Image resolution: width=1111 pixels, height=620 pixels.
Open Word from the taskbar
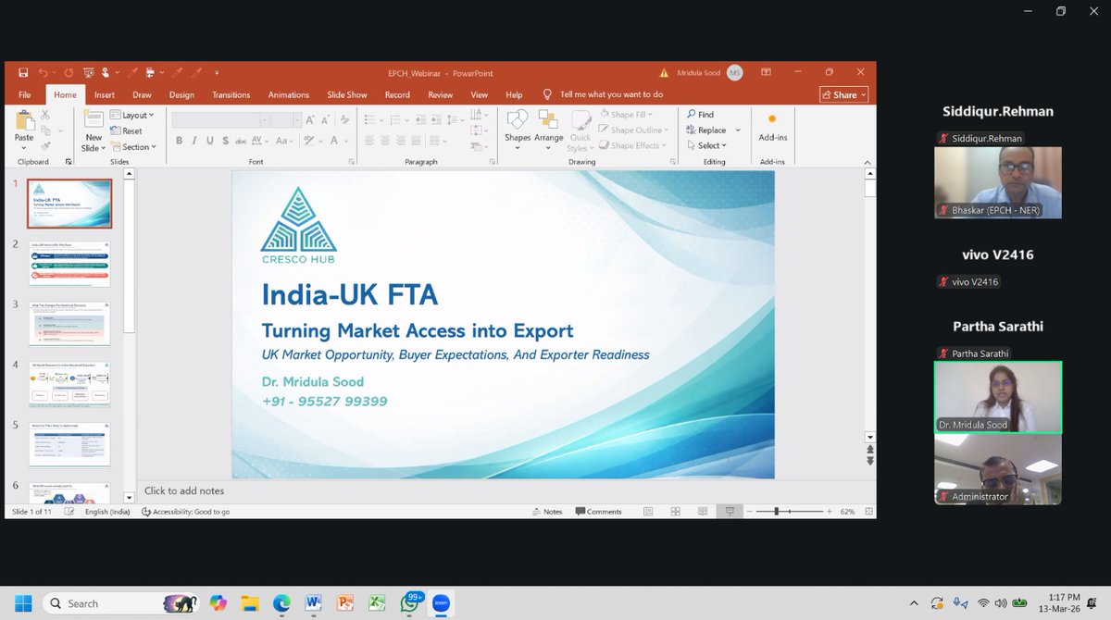(x=314, y=602)
